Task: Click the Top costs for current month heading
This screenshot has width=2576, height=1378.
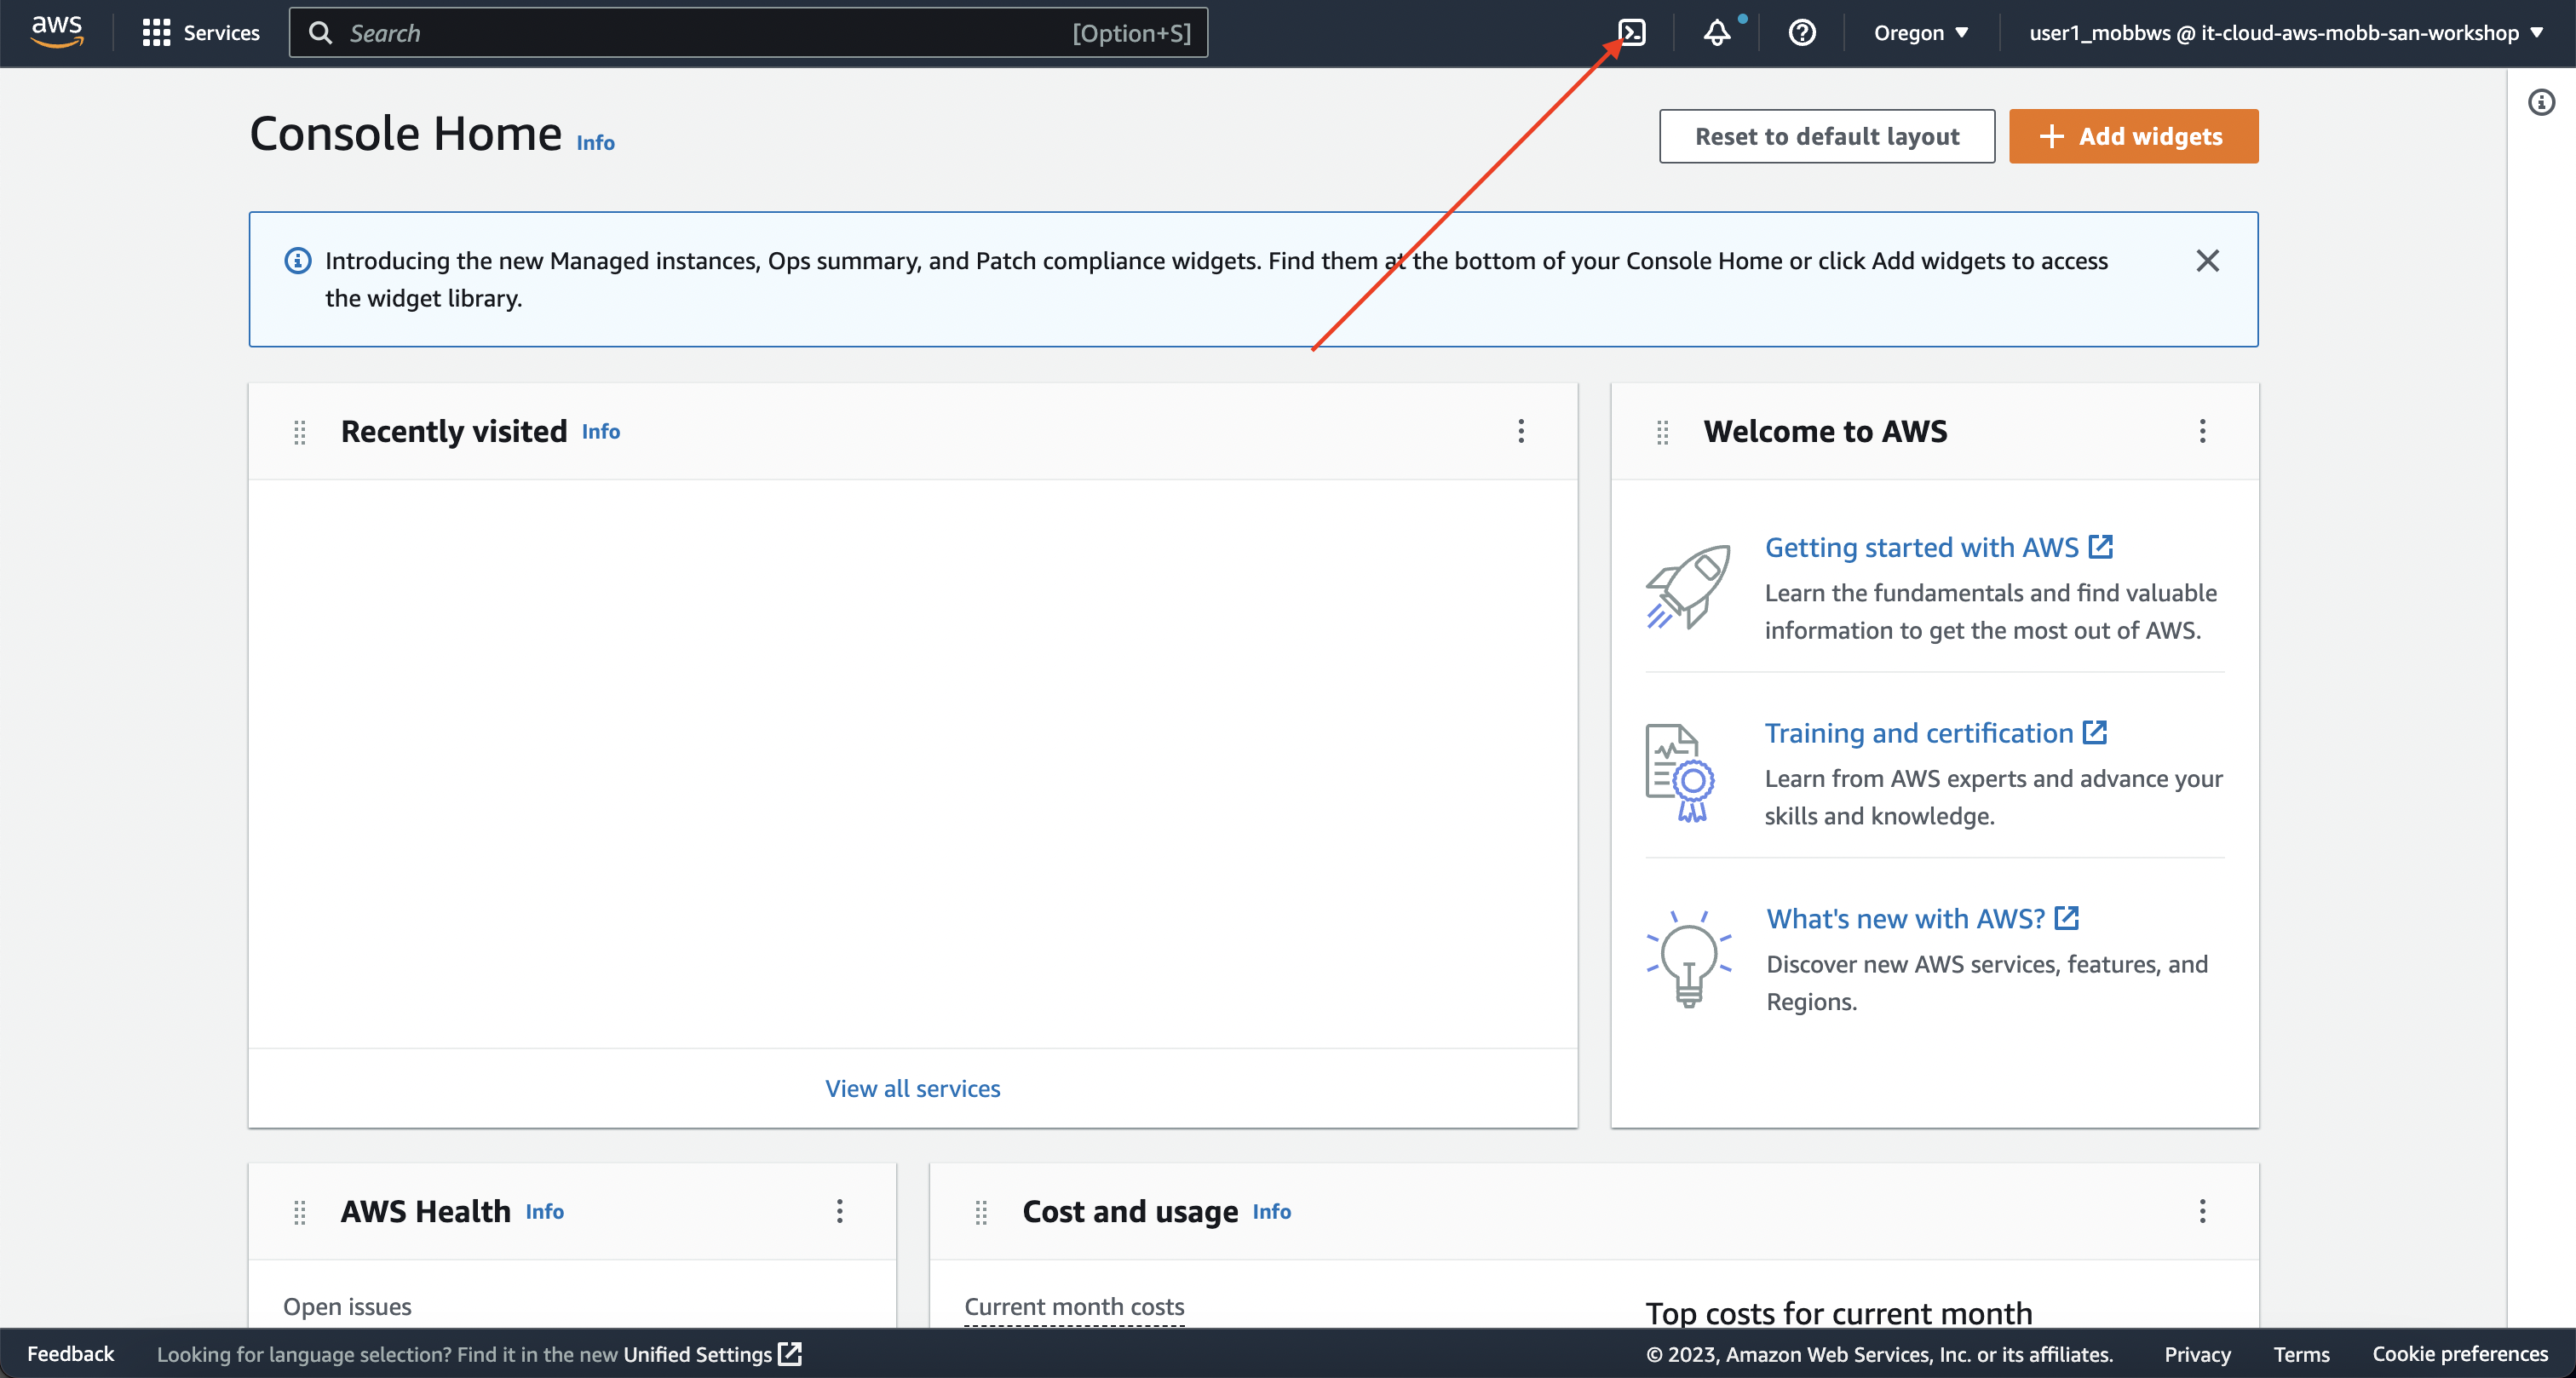Action: pyautogui.click(x=1839, y=1312)
